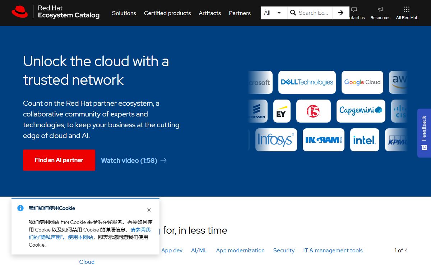Open the Feedback side tab
The image size is (431, 266).
tap(424, 133)
